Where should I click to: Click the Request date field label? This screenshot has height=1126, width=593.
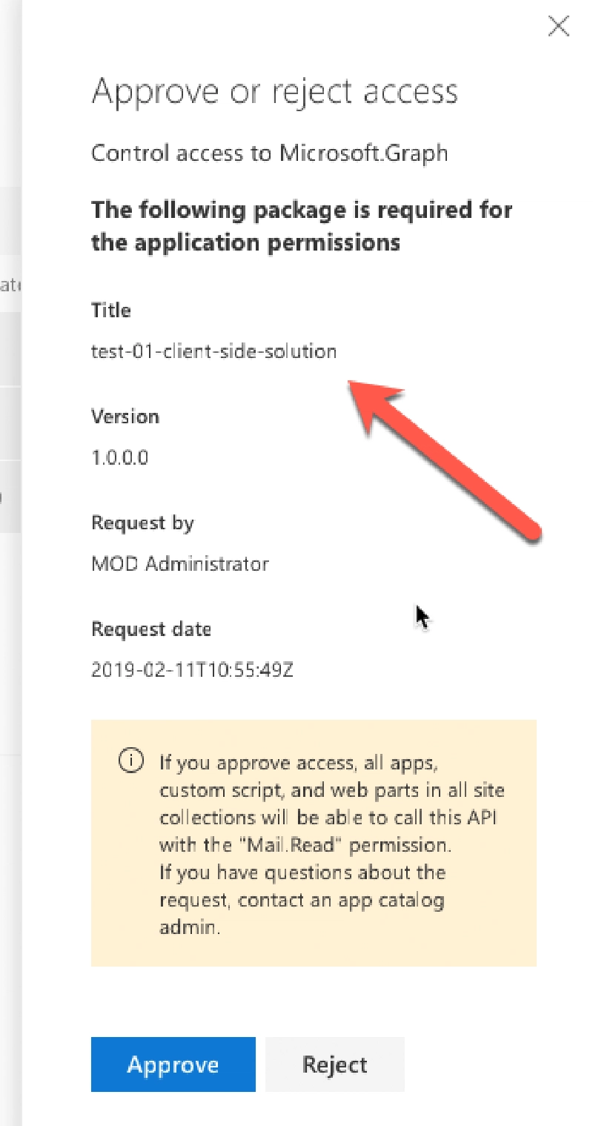[152, 629]
